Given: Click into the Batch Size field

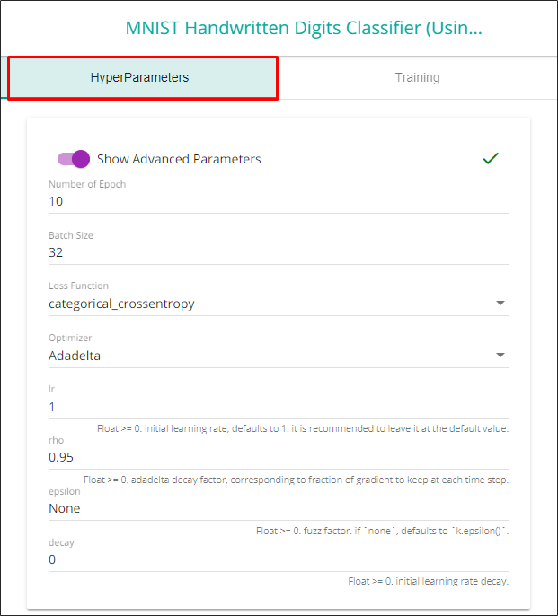Looking at the screenshot, I should 279,252.
